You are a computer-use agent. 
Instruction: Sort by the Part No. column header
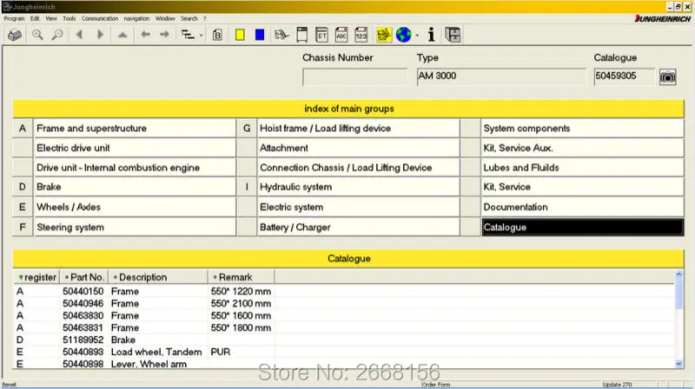click(84, 277)
